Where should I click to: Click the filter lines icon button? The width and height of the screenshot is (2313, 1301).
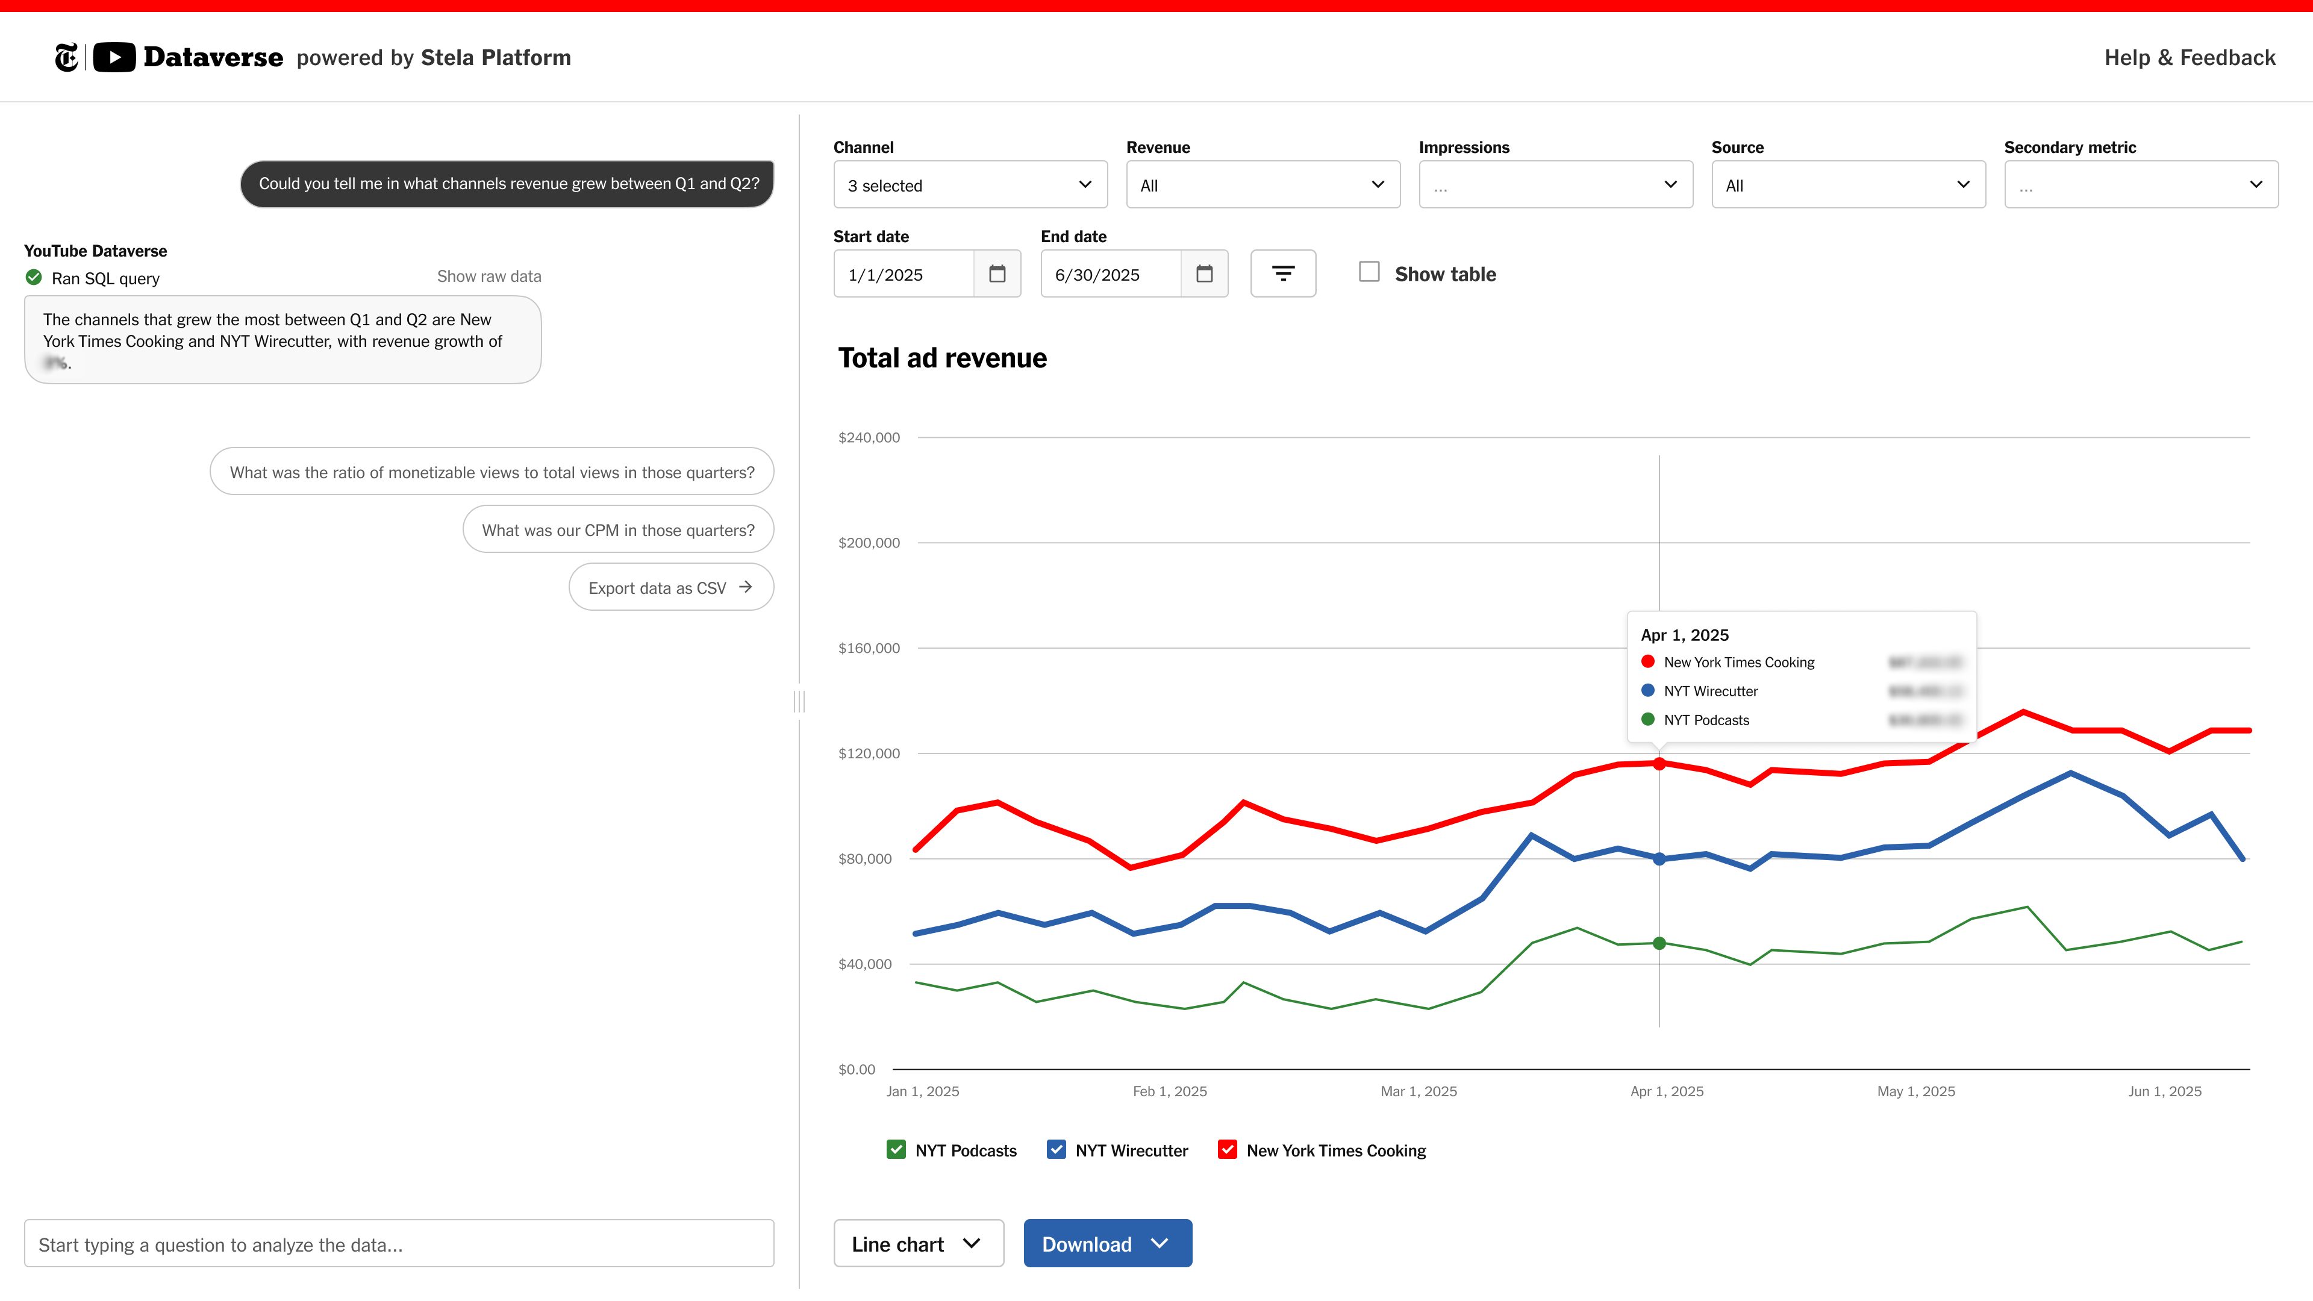pyautogui.click(x=1283, y=274)
